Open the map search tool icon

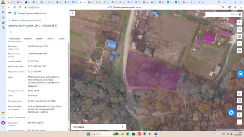[x=239, y=22]
